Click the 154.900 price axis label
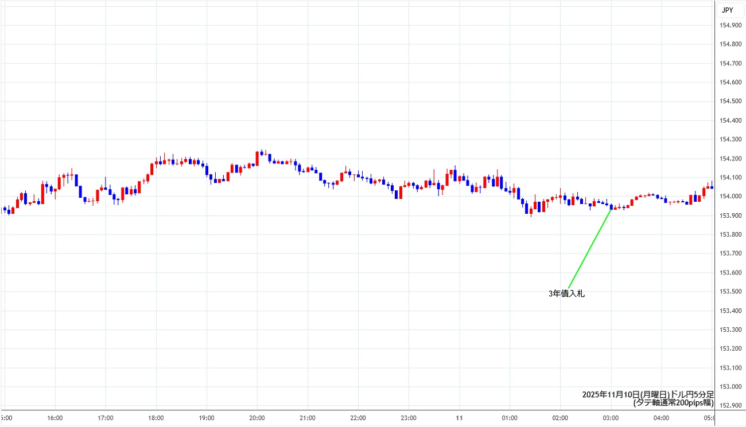The image size is (746, 427). point(729,25)
